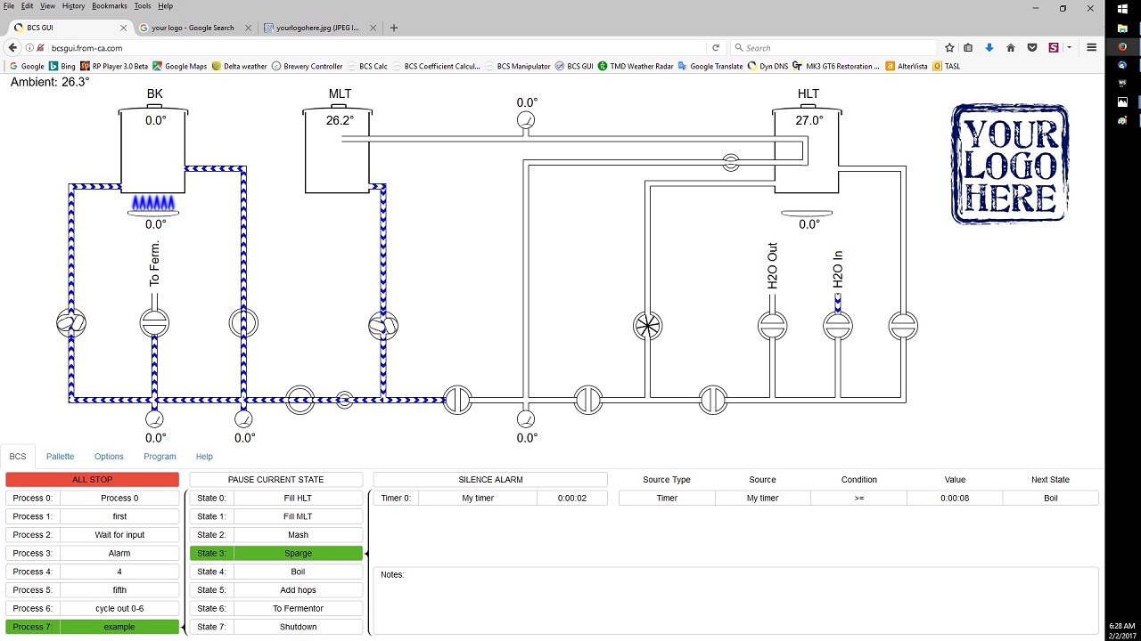Screen dimensions: 1141x641
Task: Open the Brewery Controller bookmark
Action: coord(308,66)
